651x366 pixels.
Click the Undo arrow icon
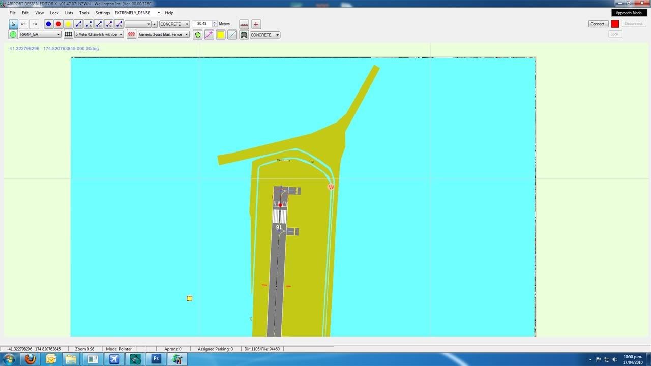(x=23, y=24)
